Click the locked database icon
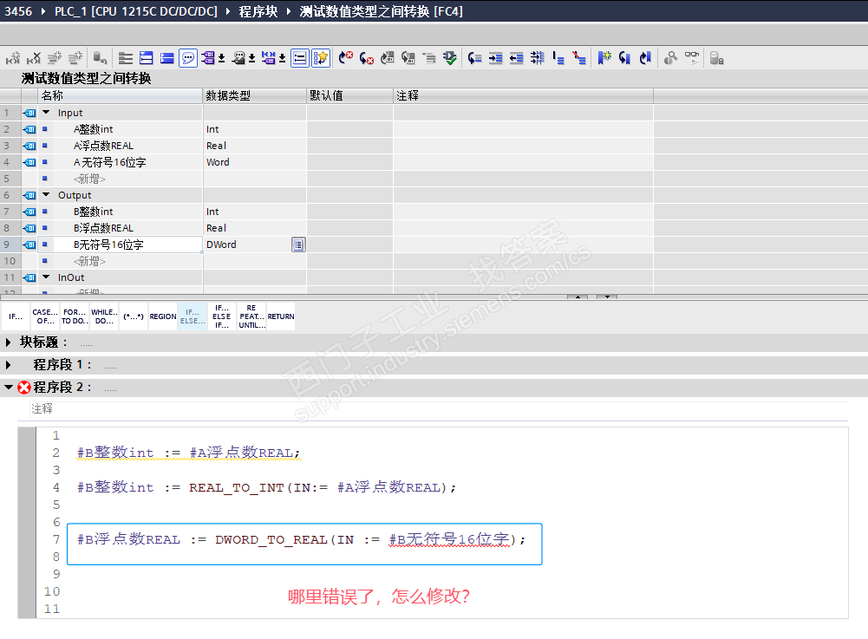Screen dimensions: 868x639 717,58
